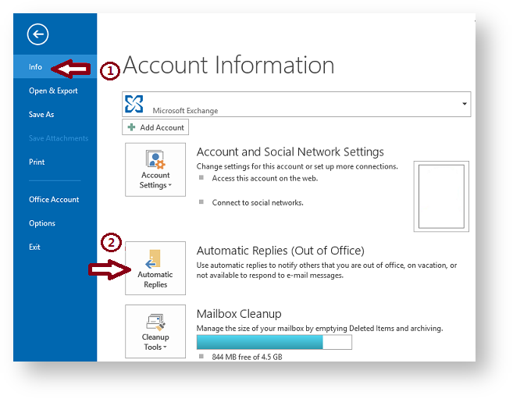This screenshot has height=399, width=513.
Task: Click the green plus Add Account icon
Action: 131,127
